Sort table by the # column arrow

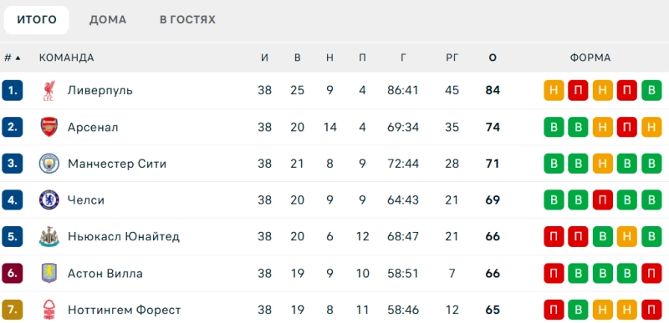click(18, 58)
